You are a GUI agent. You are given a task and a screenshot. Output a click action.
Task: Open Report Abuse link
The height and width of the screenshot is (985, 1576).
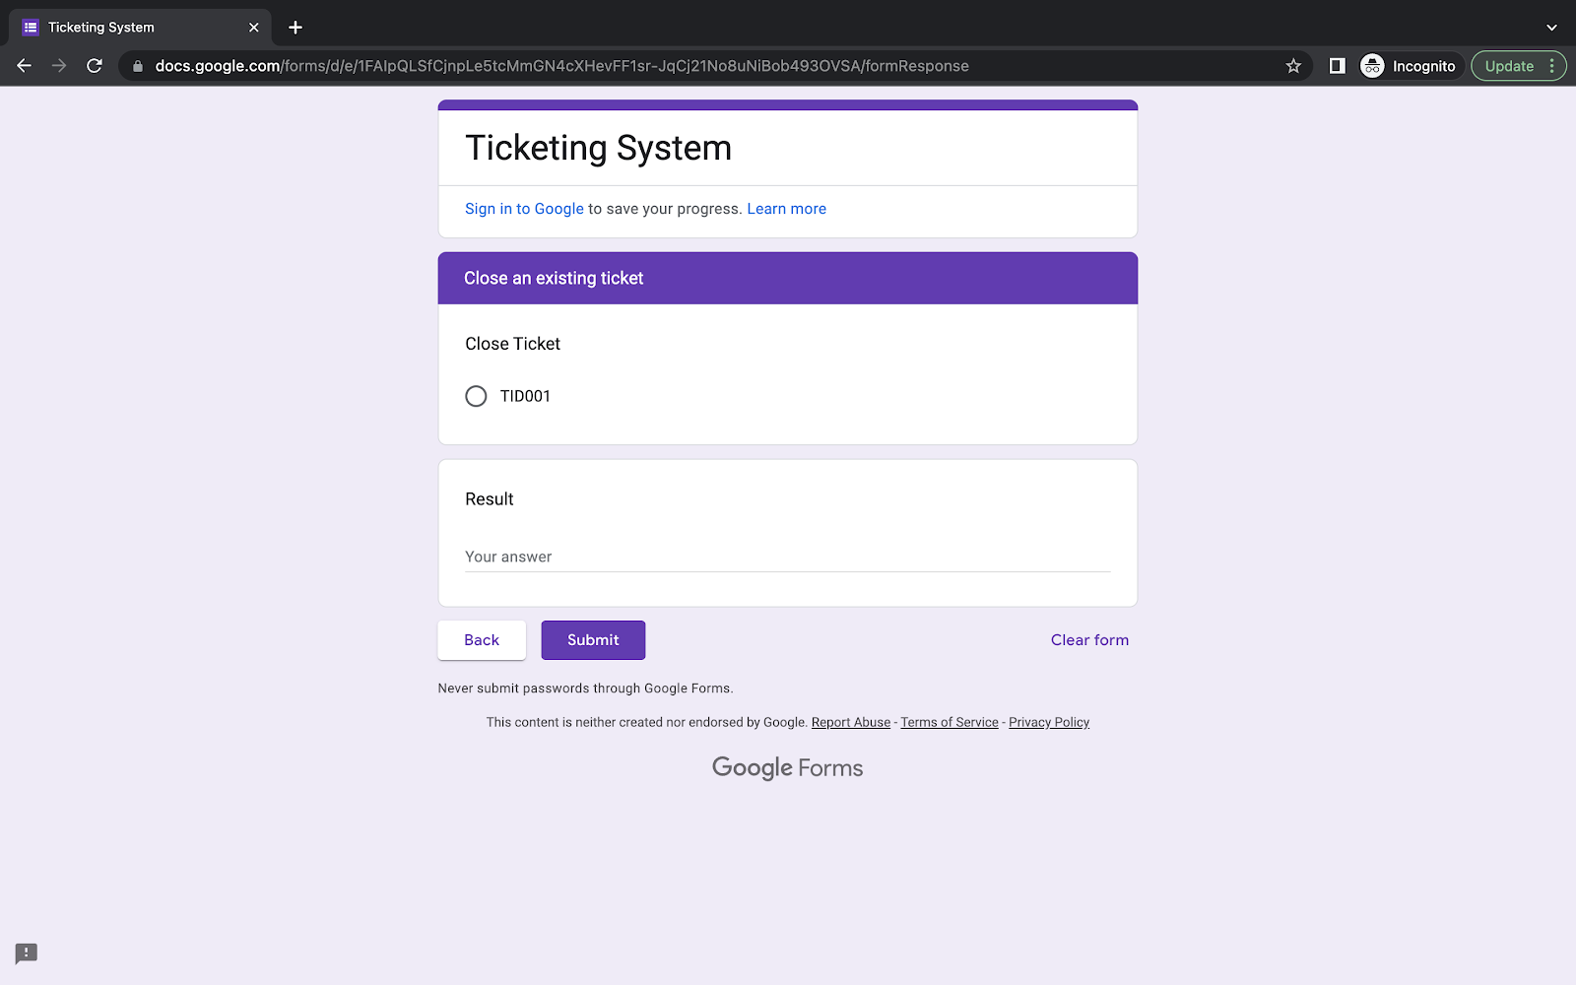click(851, 722)
